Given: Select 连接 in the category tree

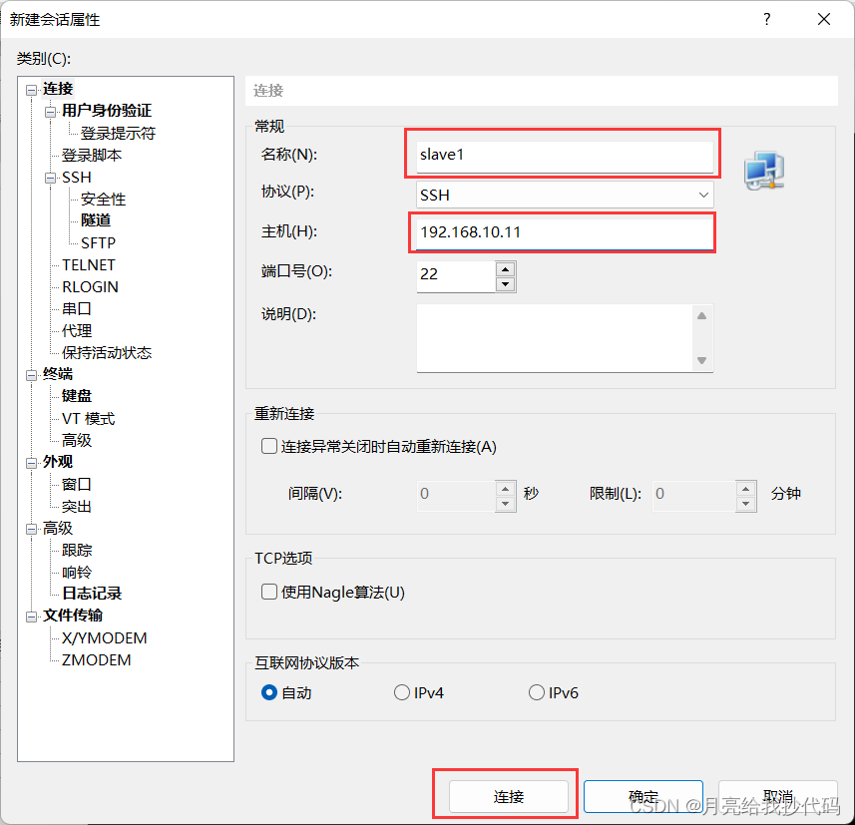Looking at the screenshot, I should [58, 89].
